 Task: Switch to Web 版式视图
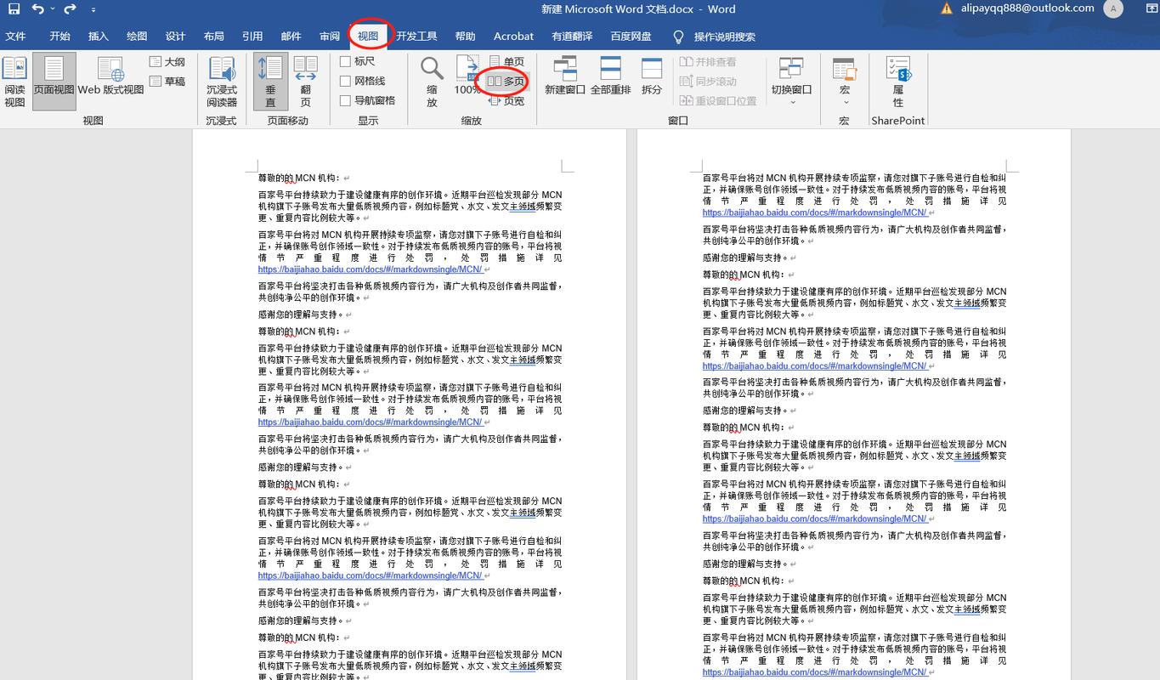[110, 76]
